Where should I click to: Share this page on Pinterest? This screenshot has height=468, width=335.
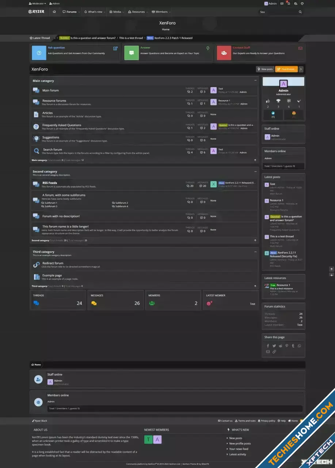(287, 346)
